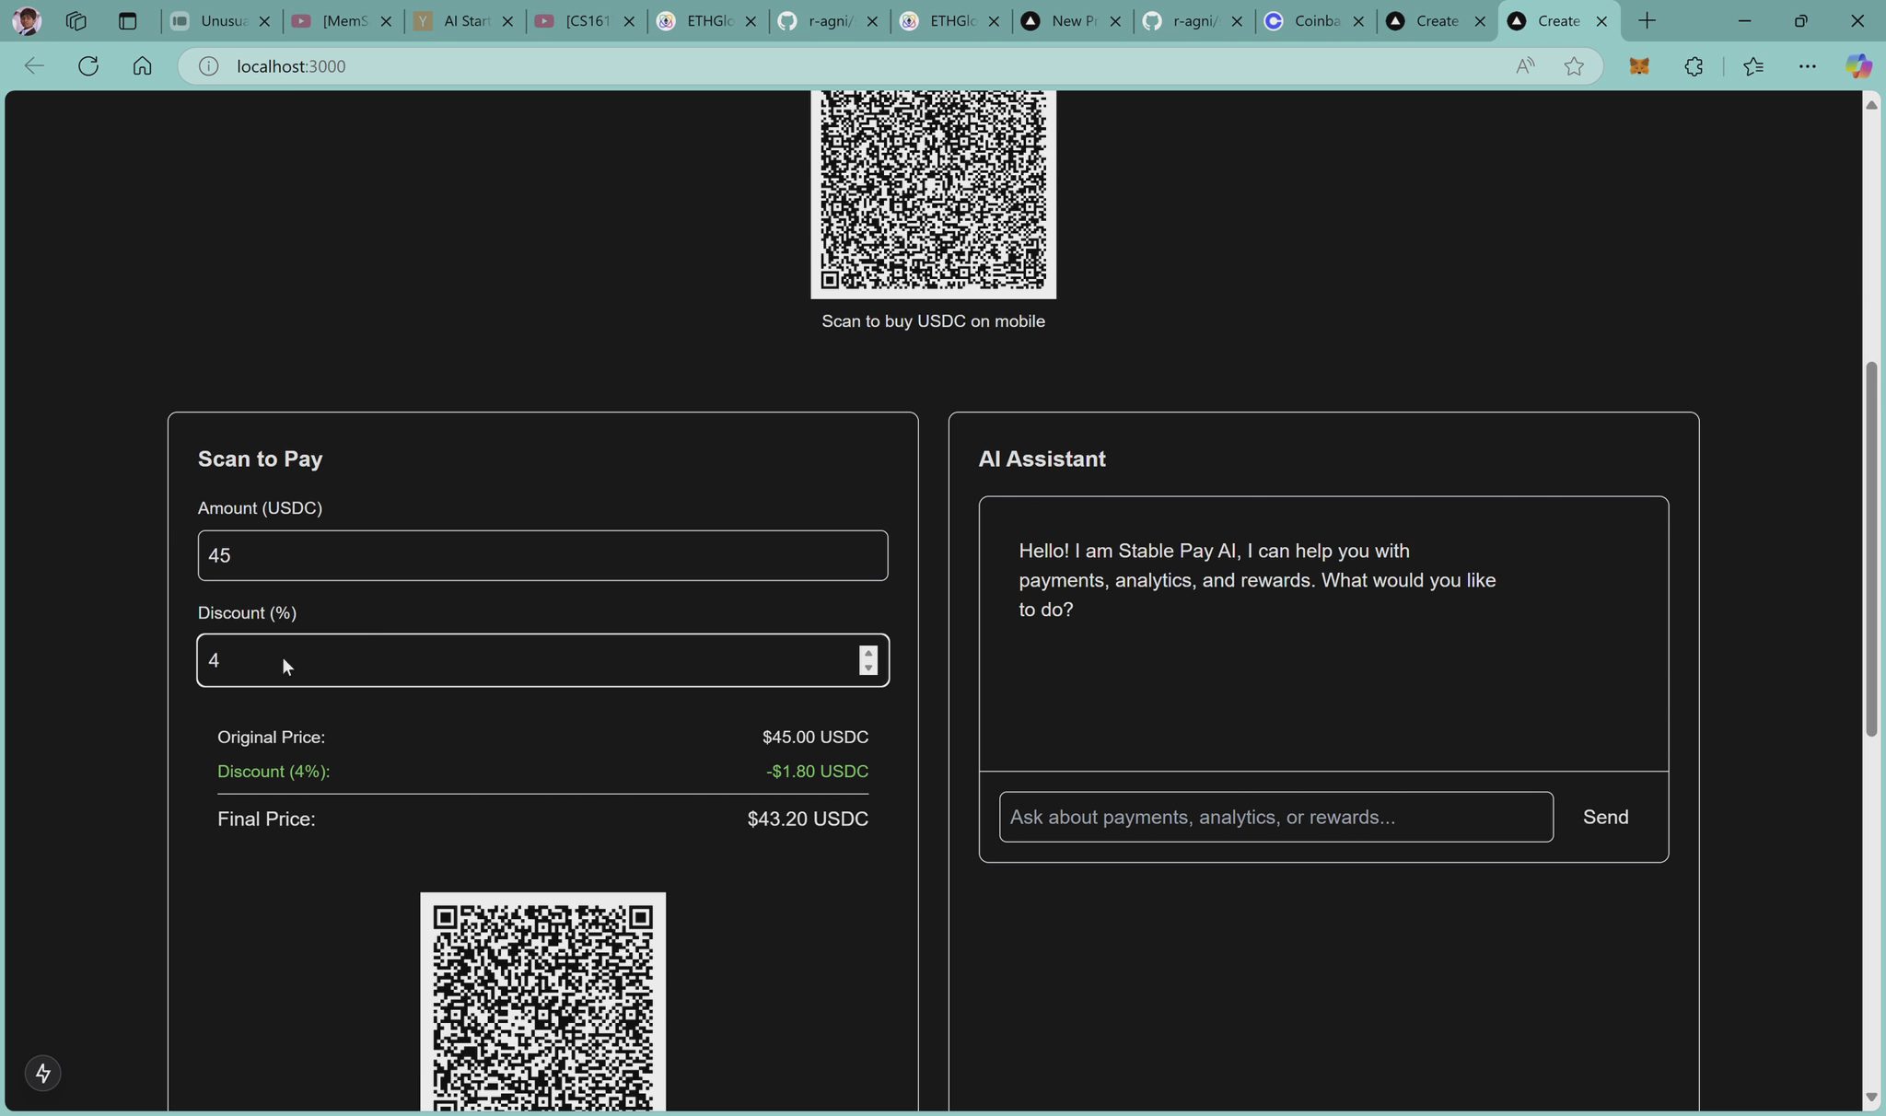Click 'Scan to buy USDC on mobile' caption
The image size is (1886, 1116).
(x=933, y=321)
